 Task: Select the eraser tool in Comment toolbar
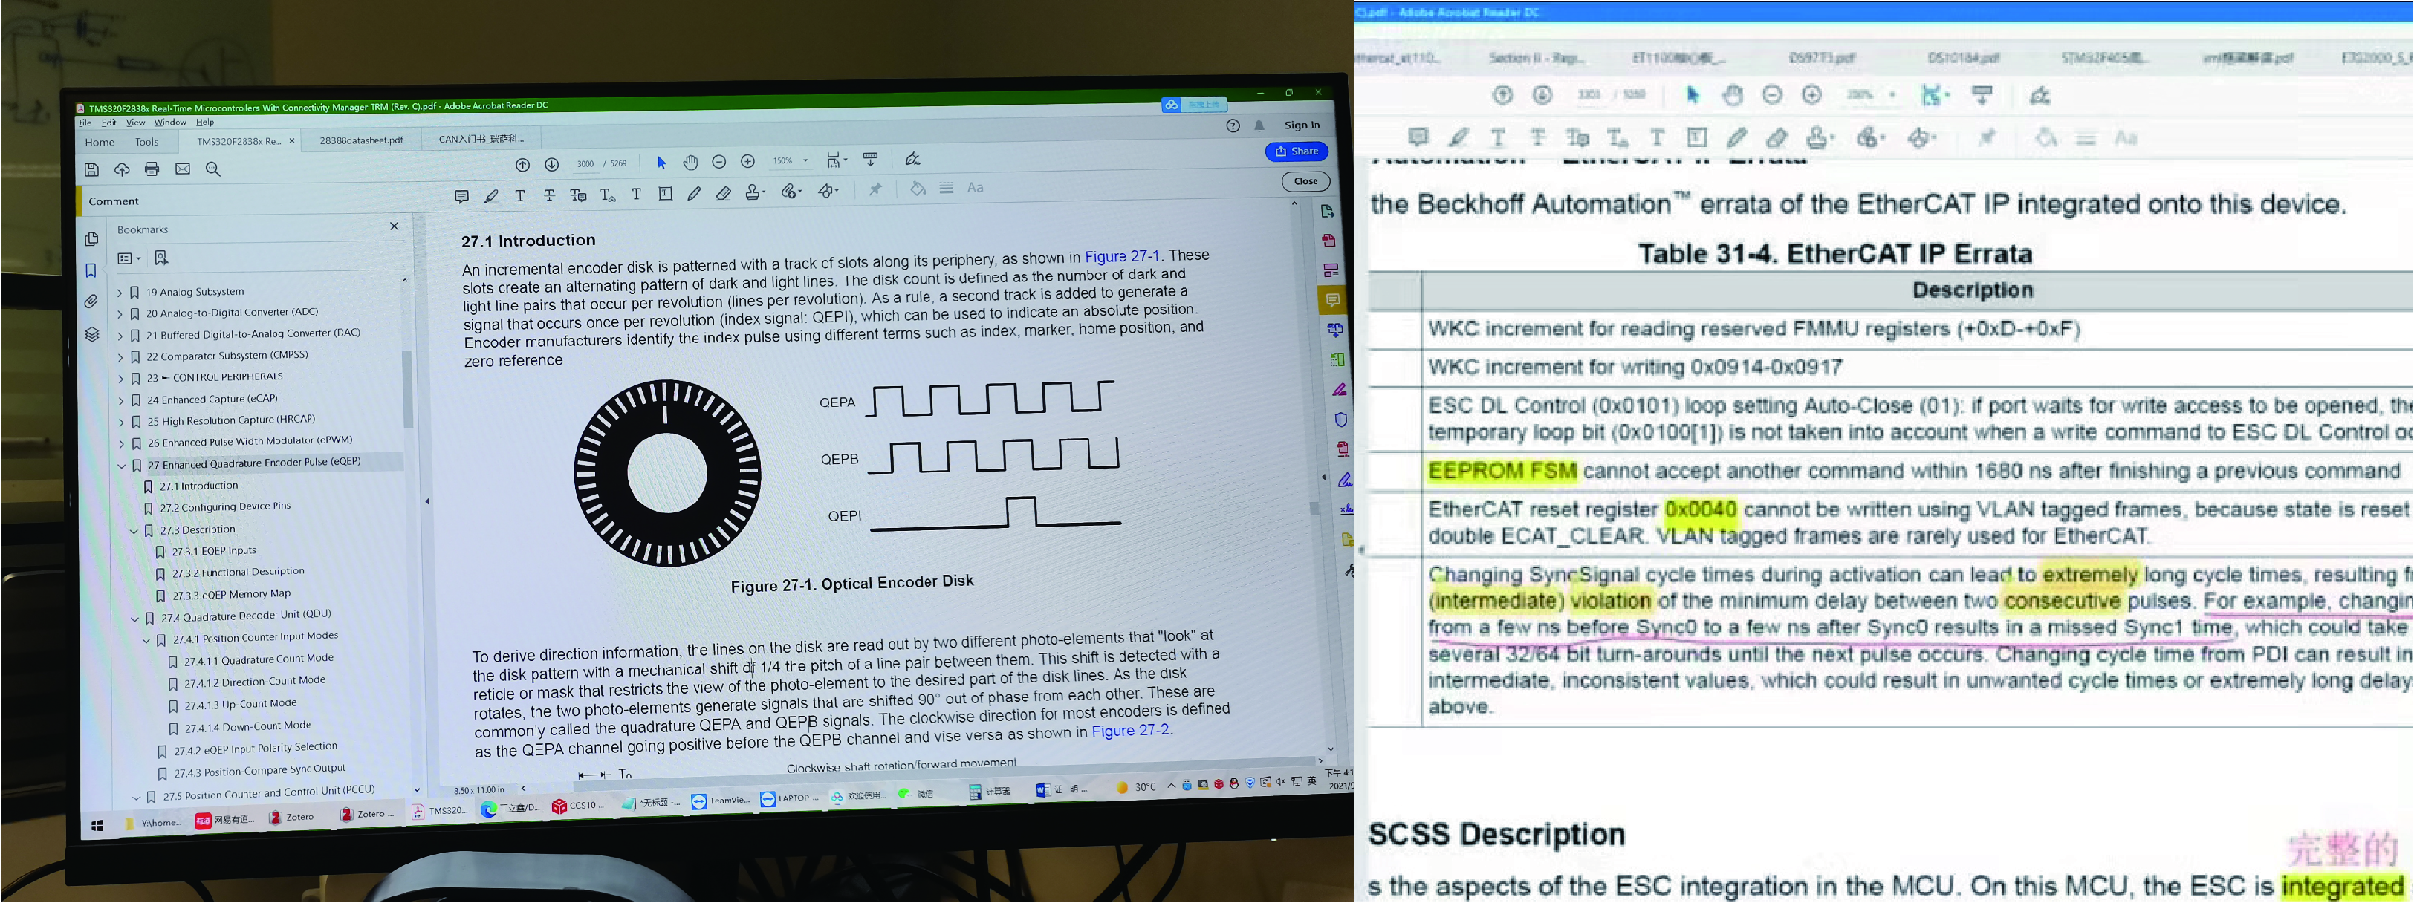(x=724, y=194)
